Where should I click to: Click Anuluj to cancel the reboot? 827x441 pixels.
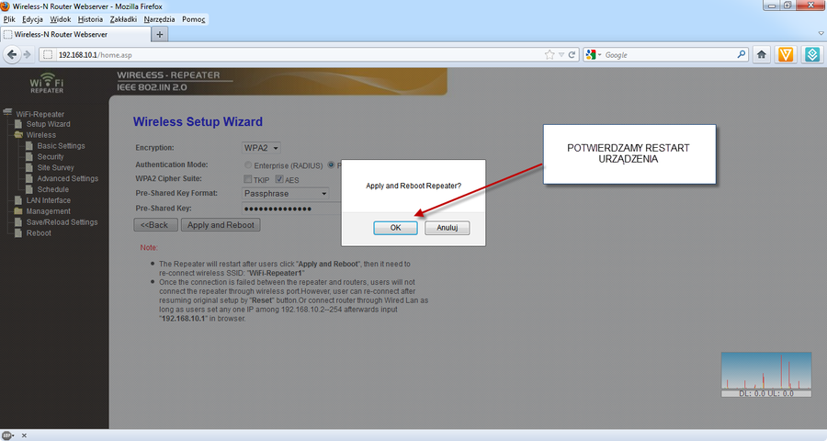tap(447, 228)
